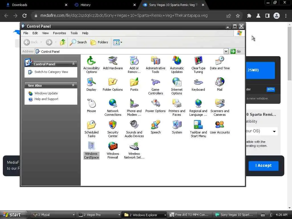Image resolution: width=292 pixels, height=219 pixels.
Task: Open Help and Support link
Action: point(46,99)
